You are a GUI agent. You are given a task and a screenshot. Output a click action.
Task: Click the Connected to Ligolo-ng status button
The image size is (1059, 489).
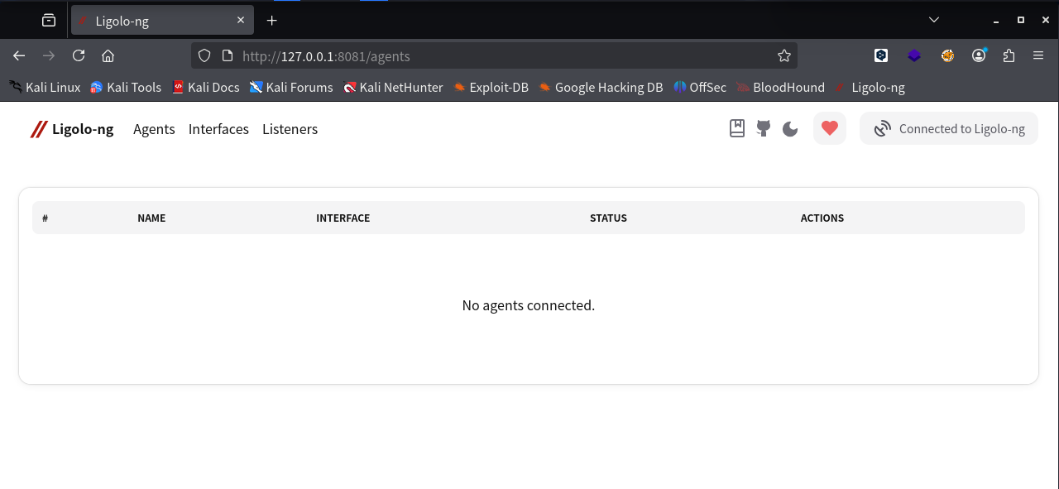(x=949, y=129)
